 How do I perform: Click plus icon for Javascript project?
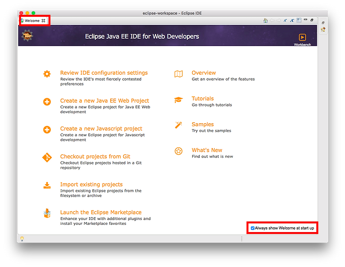(x=47, y=129)
